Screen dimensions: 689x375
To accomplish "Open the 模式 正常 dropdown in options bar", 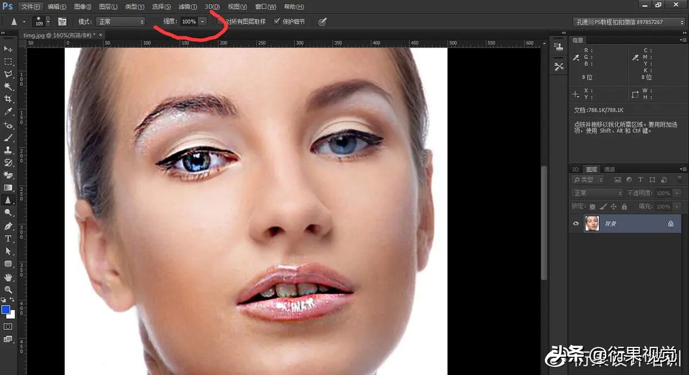I will (120, 22).
